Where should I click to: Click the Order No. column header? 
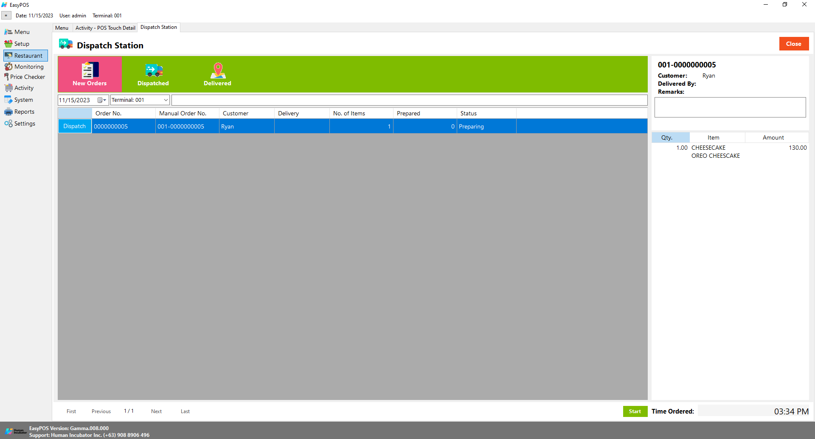tap(124, 113)
